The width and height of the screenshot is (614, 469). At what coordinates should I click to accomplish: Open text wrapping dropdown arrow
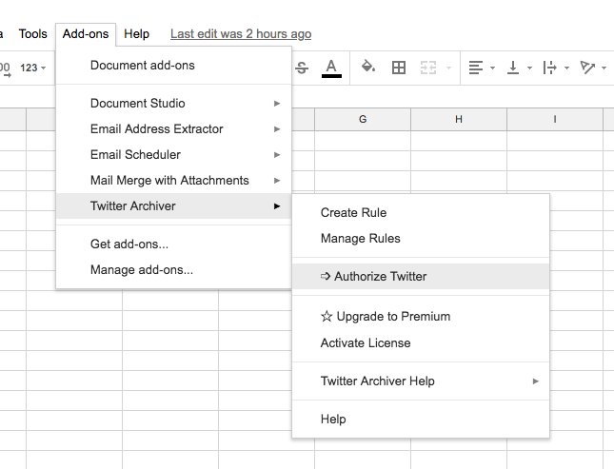(566, 68)
